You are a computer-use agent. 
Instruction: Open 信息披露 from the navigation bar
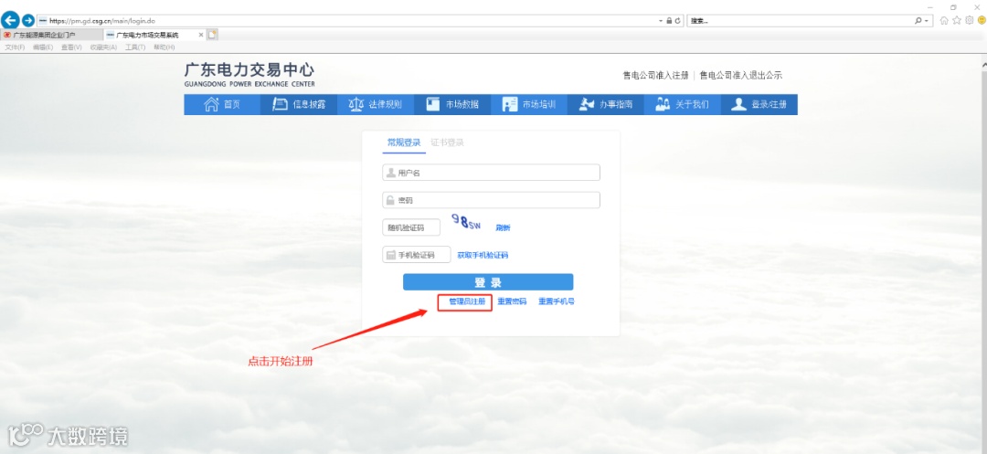click(298, 105)
